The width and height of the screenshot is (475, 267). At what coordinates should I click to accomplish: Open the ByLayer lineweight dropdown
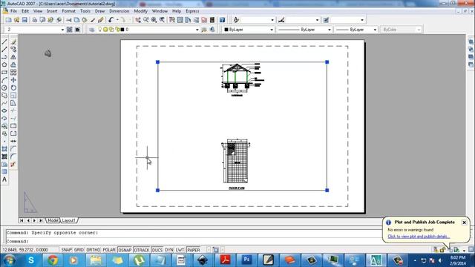[356, 30]
